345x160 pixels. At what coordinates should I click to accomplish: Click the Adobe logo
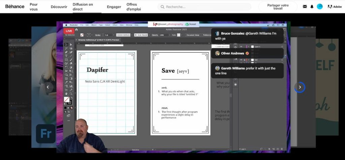pyautogui.click(x=335, y=7)
